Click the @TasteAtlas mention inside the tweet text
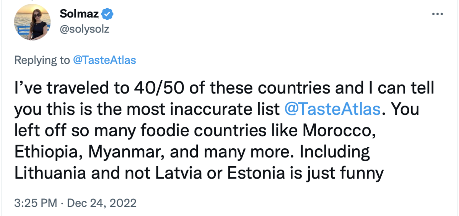Screen dimensions: 459x216 (x=333, y=109)
